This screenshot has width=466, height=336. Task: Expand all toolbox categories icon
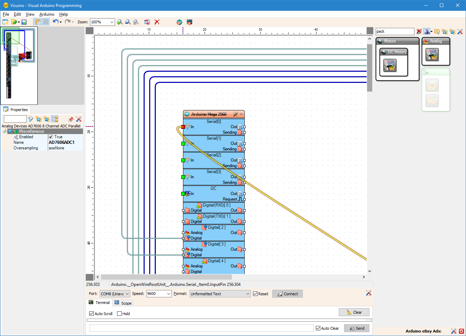coord(445,31)
